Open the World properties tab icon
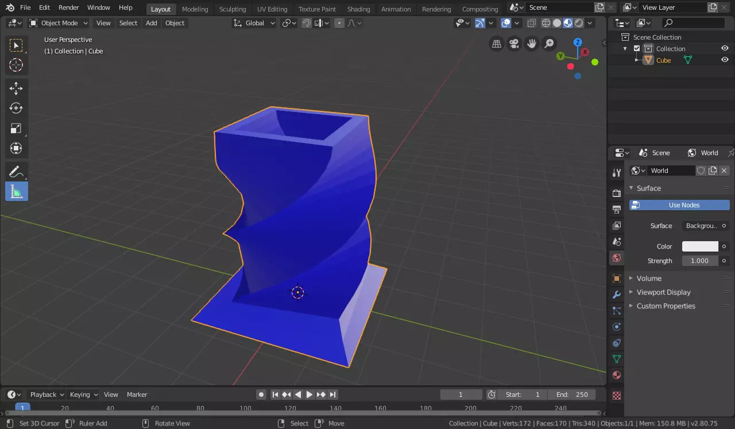This screenshot has height=429, width=735. [617, 257]
